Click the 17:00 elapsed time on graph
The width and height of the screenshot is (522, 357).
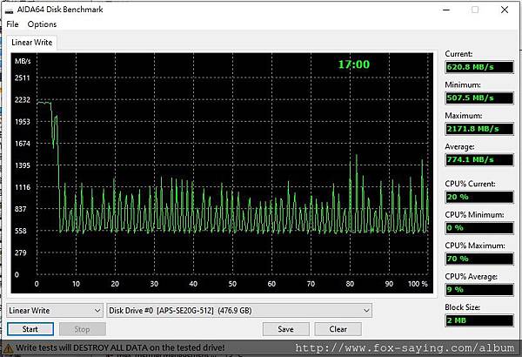354,64
